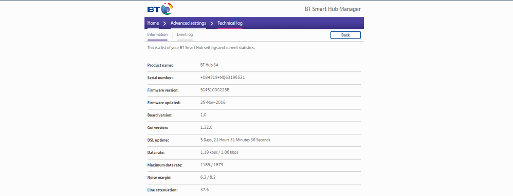This screenshot has height=196, width=513.
Task: Select firmware updated date 25-Nov-2016
Action: (213, 102)
